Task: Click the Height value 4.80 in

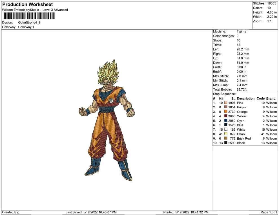Action: tap(272, 12)
